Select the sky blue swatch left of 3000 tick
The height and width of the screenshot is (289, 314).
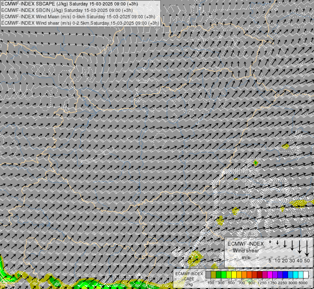coord(290,275)
